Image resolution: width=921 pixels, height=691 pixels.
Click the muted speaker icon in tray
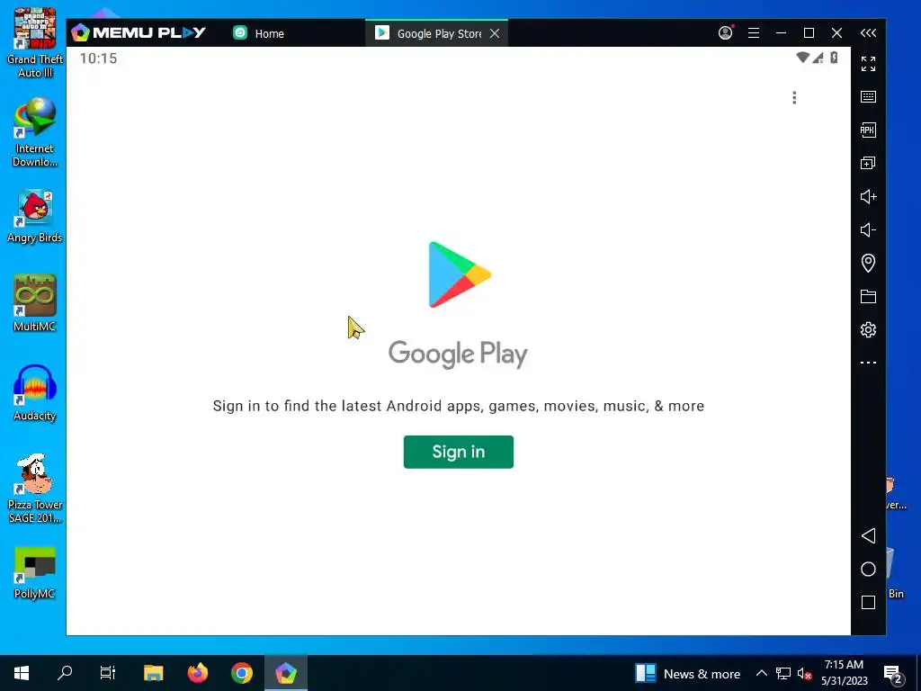pyautogui.click(x=804, y=673)
